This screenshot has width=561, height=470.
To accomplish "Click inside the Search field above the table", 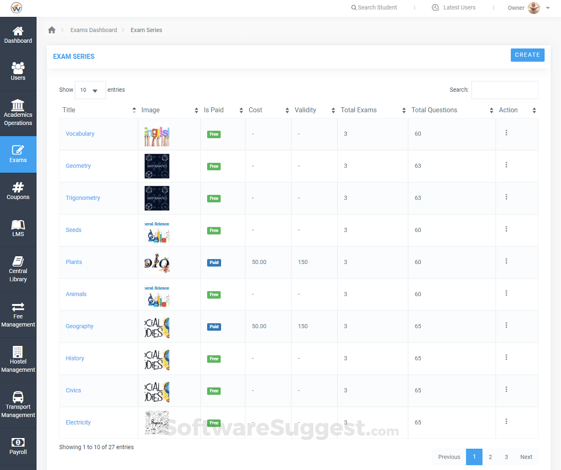I will 505,90.
